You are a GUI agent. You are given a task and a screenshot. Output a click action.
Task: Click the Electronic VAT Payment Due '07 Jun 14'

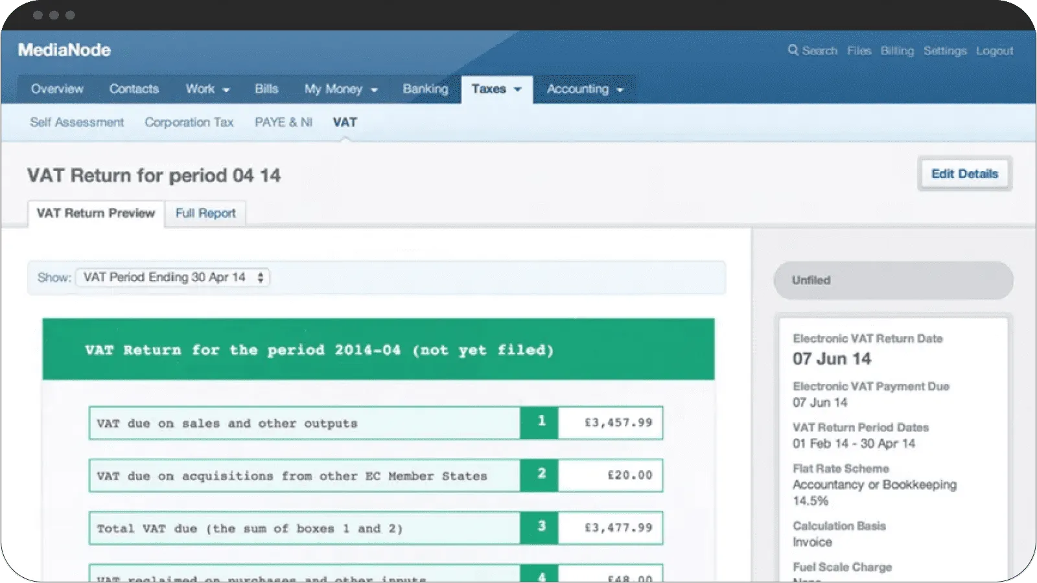[x=820, y=402]
